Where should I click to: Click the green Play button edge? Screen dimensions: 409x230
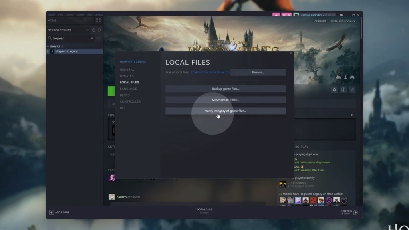point(111,91)
